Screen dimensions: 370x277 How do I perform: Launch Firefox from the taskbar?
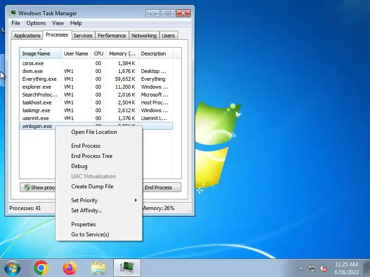pos(70,268)
